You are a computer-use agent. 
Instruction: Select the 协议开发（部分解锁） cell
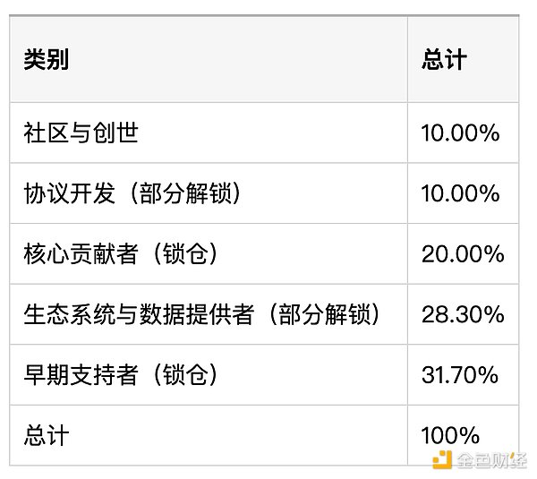(x=132, y=193)
